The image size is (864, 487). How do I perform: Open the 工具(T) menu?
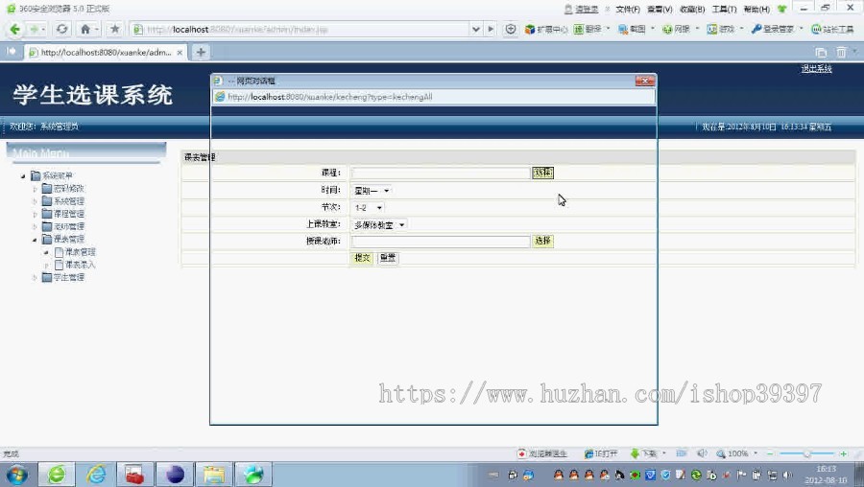pos(724,10)
